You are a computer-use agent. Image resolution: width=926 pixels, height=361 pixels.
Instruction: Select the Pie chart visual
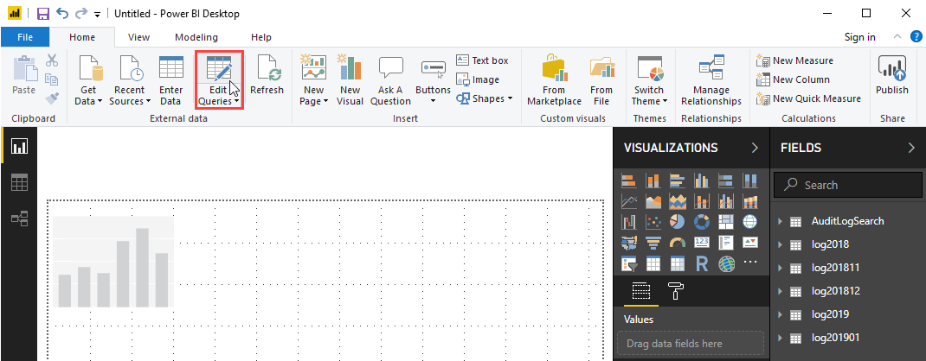click(678, 222)
